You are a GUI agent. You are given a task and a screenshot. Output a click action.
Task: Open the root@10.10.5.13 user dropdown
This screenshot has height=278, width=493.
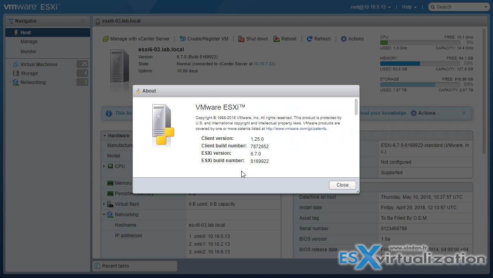[370, 7]
